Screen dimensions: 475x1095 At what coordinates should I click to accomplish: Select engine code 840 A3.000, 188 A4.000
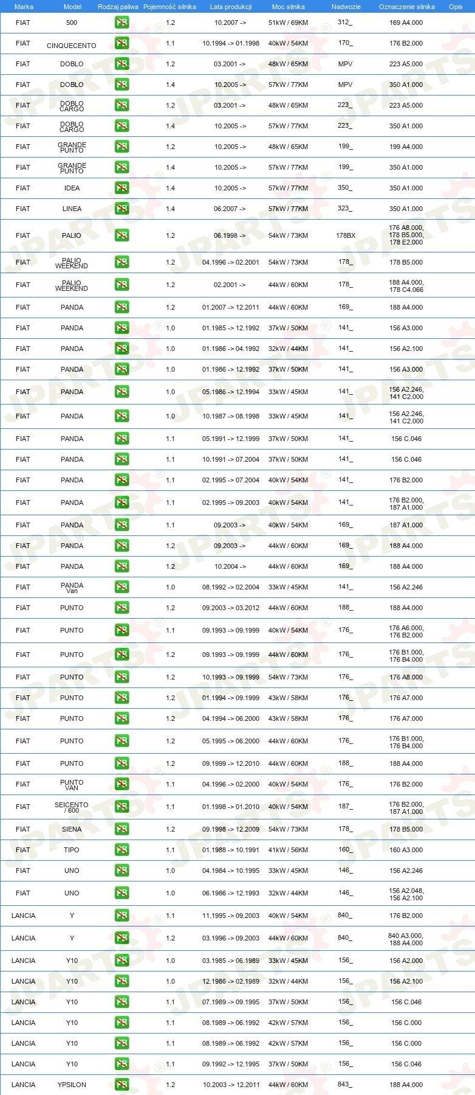point(406,939)
